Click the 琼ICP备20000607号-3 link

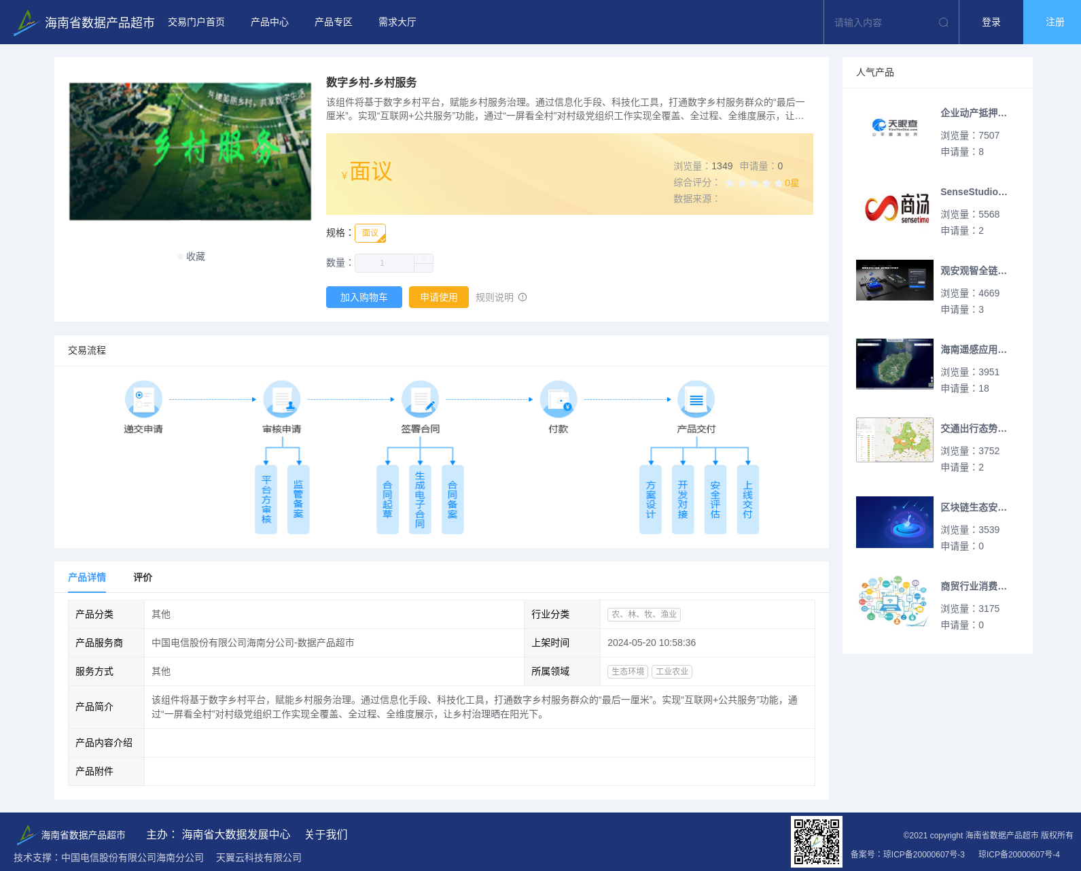point(924,855)
